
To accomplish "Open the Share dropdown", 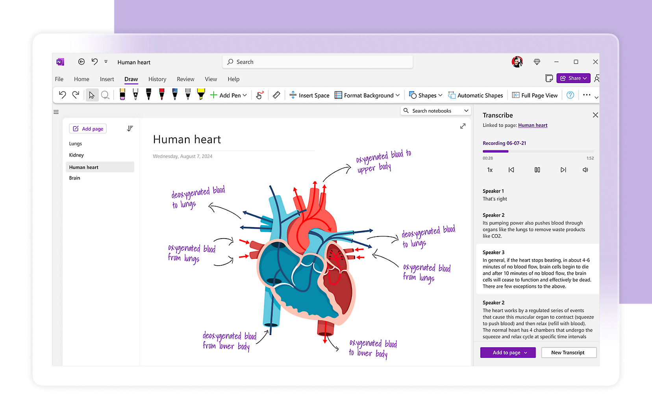I will [574, 78].
